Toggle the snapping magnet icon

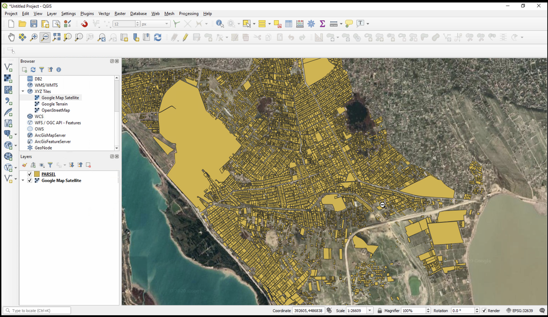[84, 24]
